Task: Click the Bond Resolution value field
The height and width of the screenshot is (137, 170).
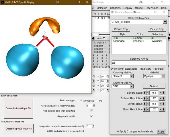Action: point(154,109)
